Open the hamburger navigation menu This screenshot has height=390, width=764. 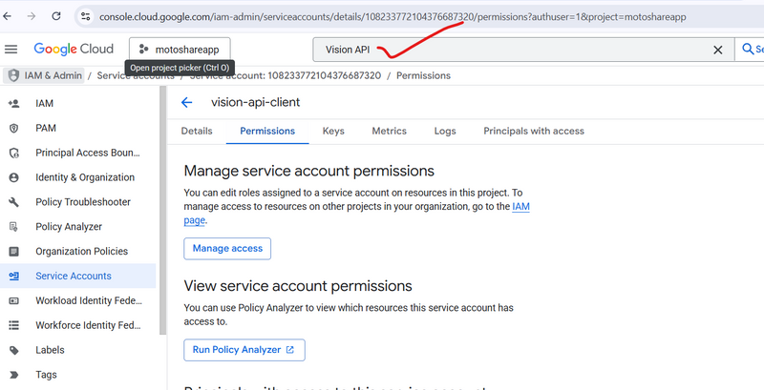tap(11, 50)
